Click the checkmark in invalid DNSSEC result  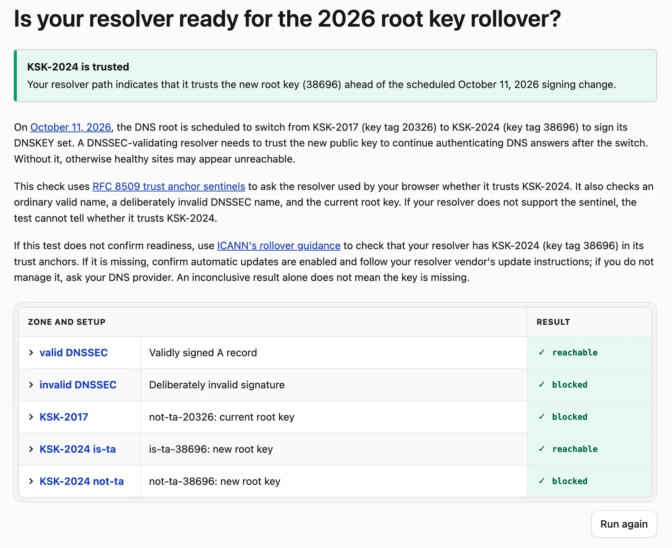click(x=542, y=385)
